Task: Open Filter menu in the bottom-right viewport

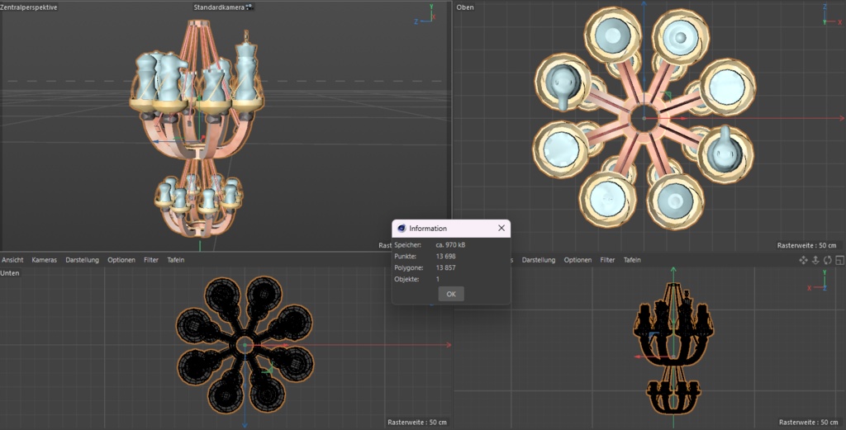Action: point(607,260)
